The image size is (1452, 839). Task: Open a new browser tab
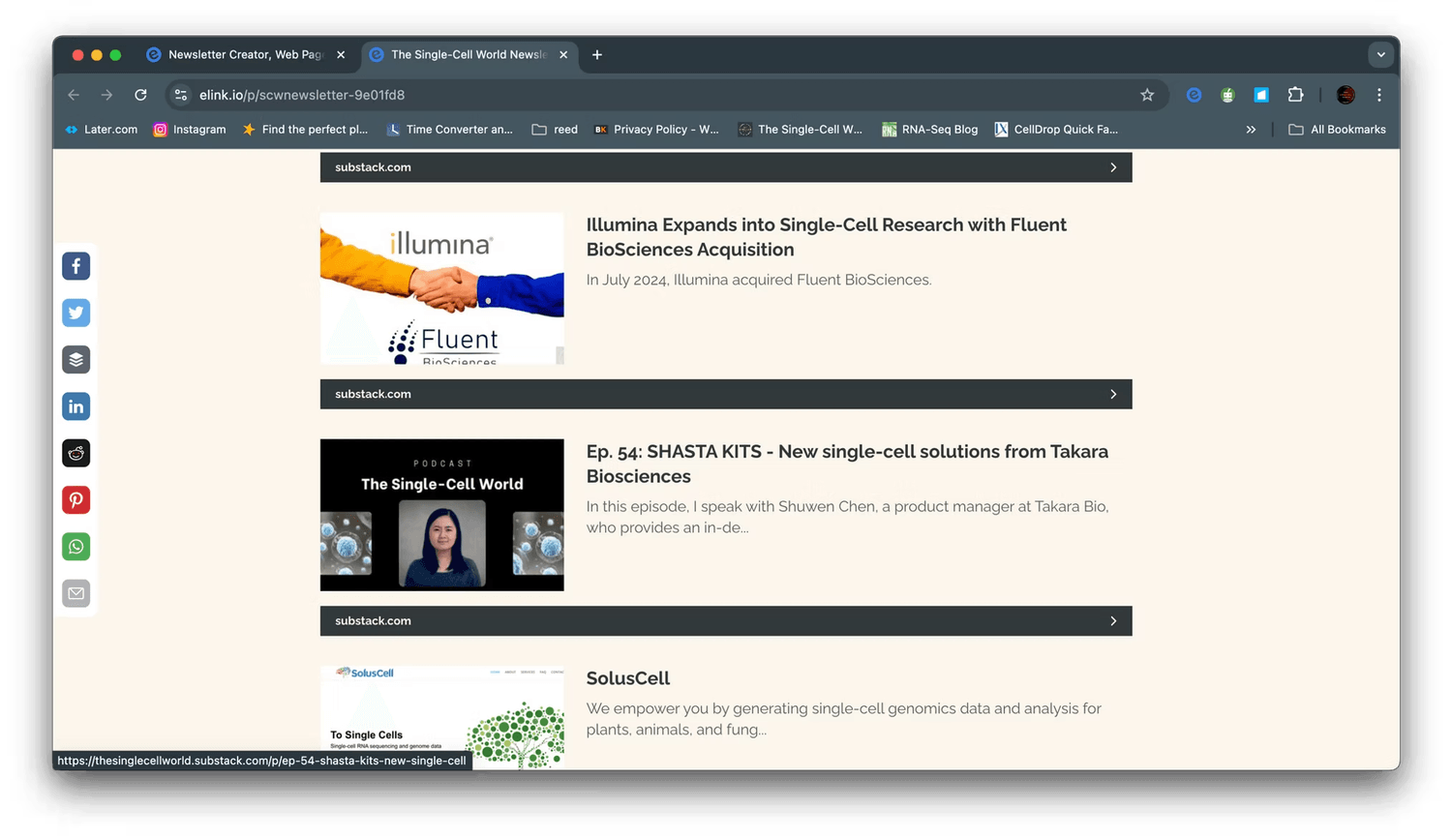click(x=597, y=55)
